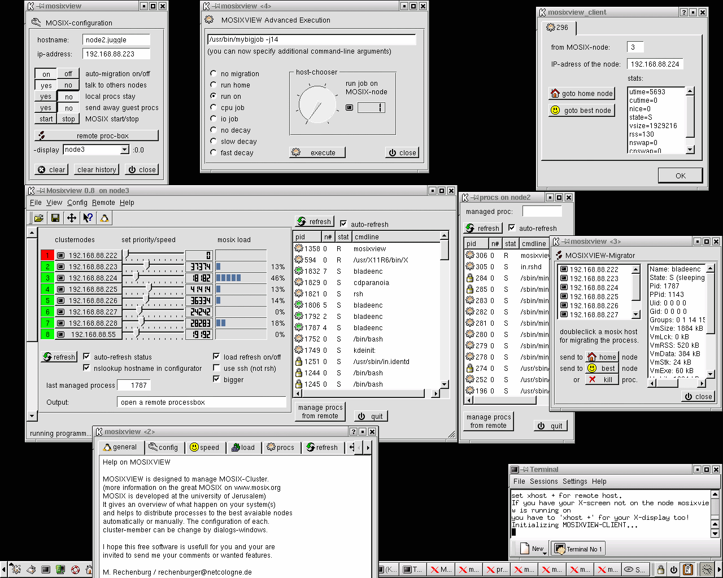Click the lifebuoy help icon in the panel
The width and height of the screenshot is (723, 578).
[x=75, y=570]
